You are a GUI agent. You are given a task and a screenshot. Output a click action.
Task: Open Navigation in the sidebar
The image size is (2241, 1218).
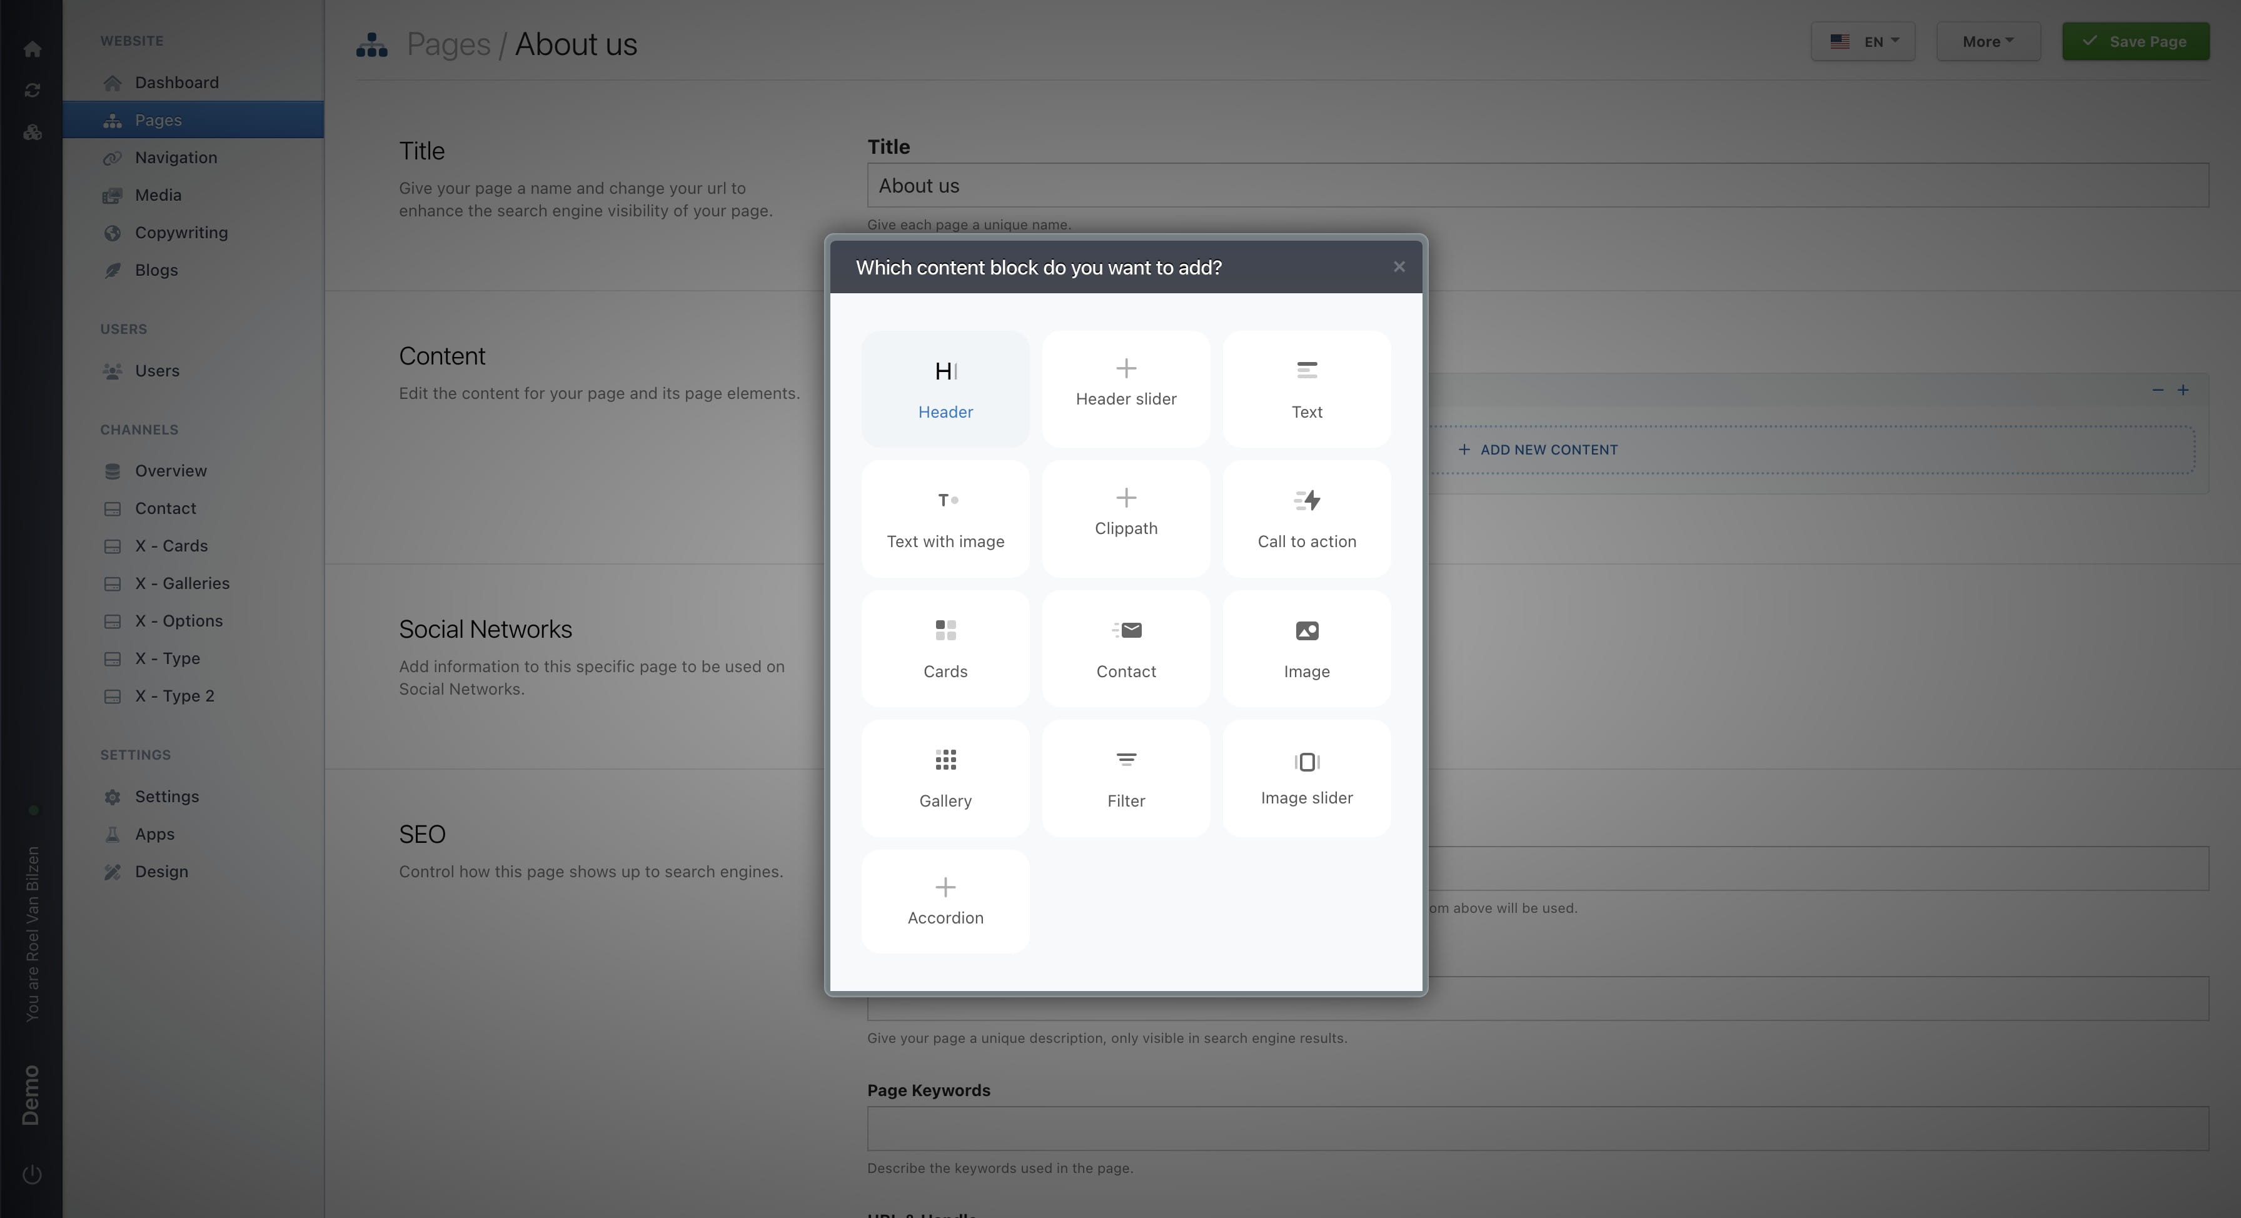click(x=176, y=158)
